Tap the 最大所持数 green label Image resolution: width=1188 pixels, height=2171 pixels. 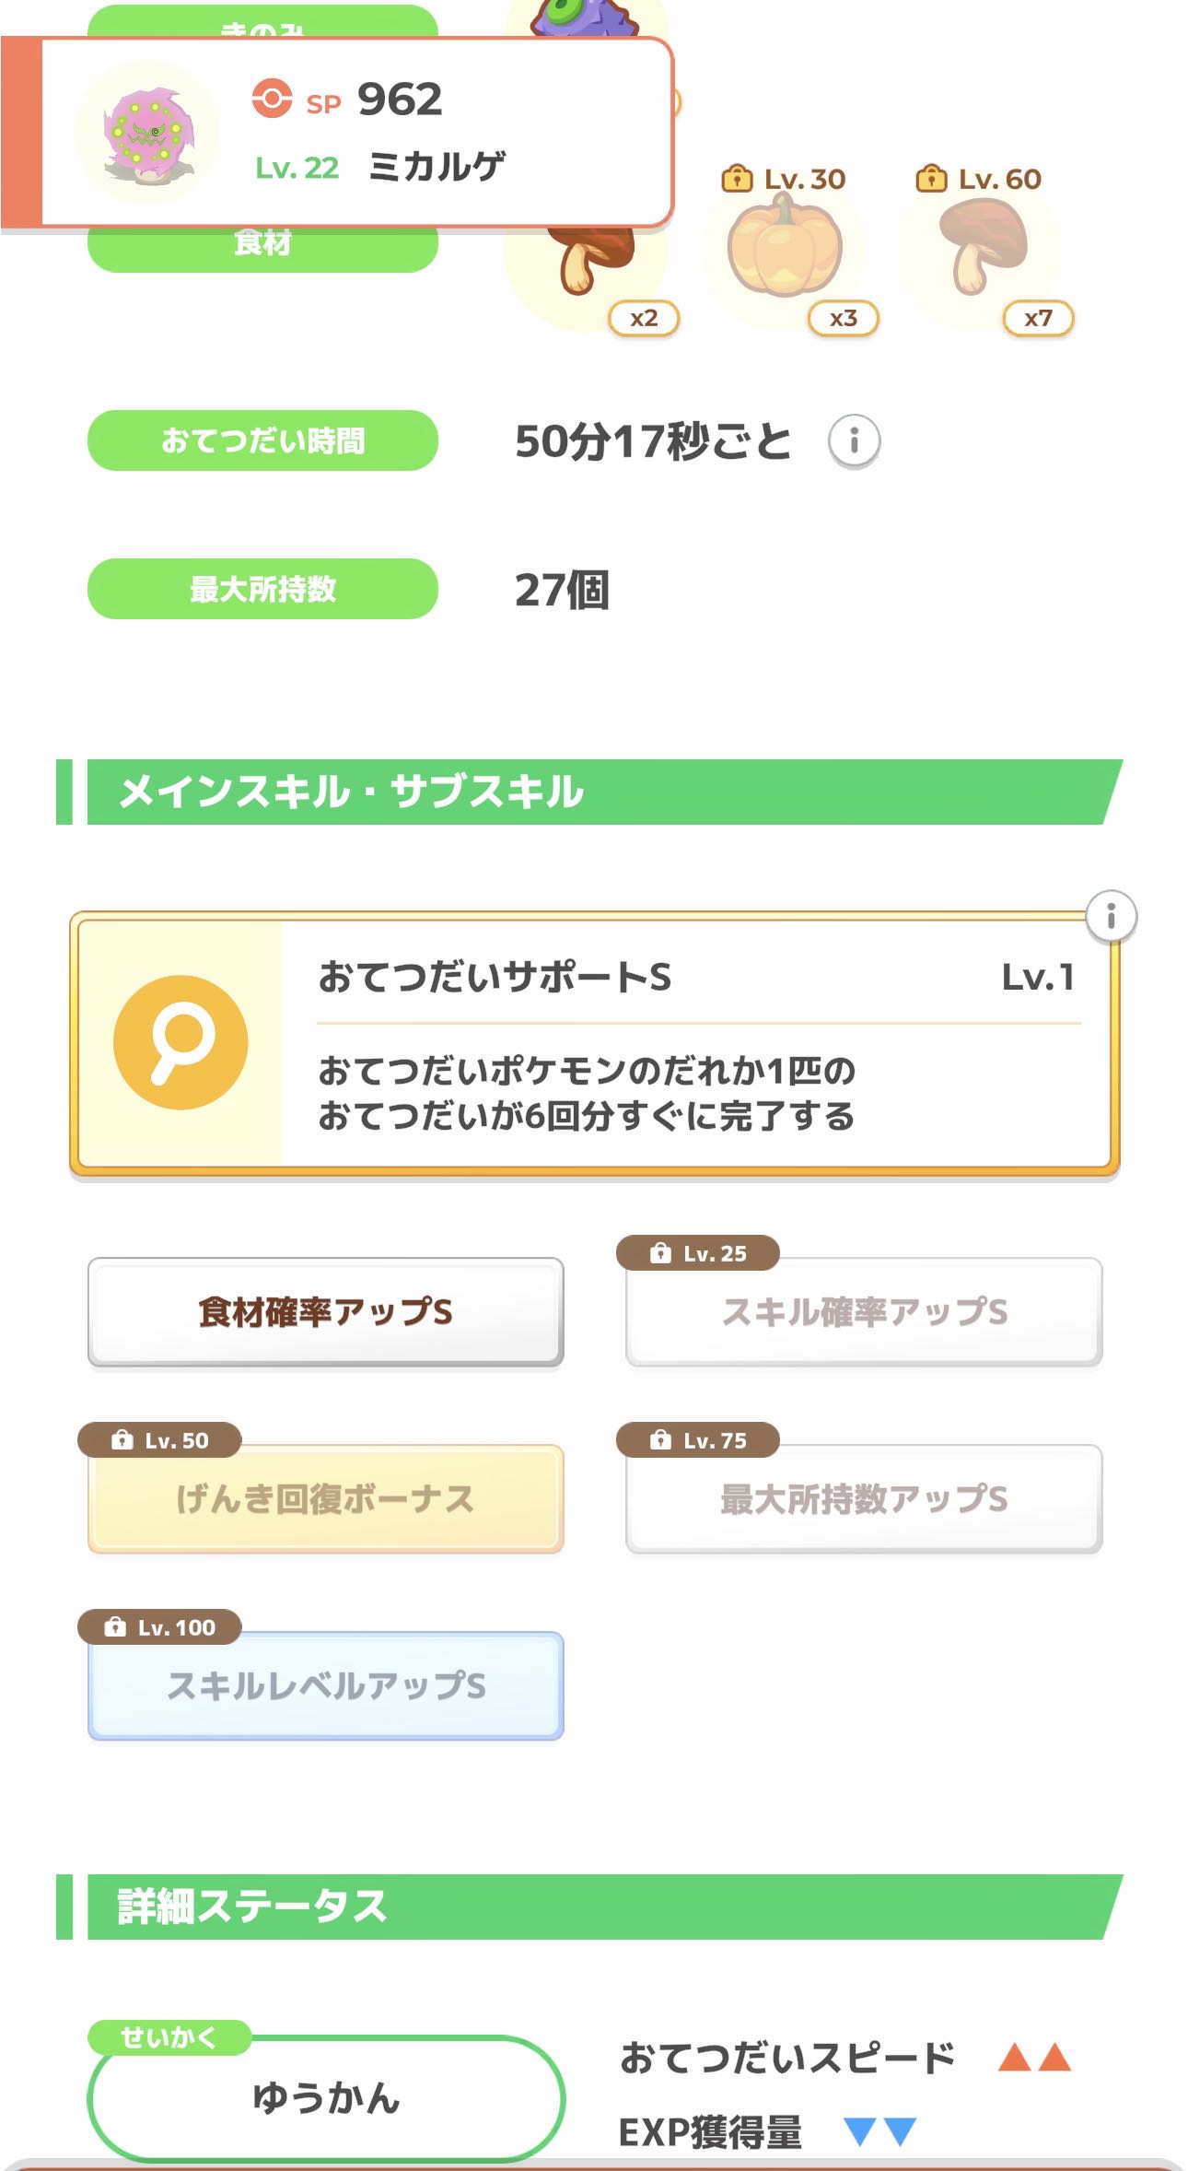pos(262,589)
